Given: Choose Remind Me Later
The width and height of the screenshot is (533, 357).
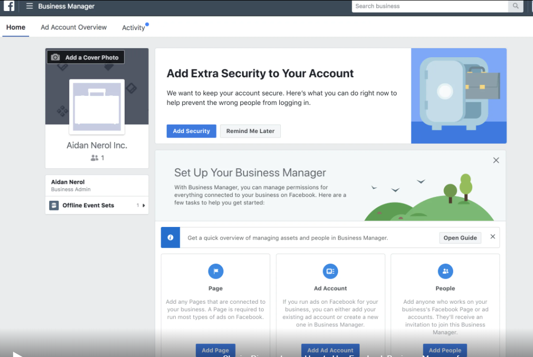Looking at the screenshot, I should click(250, 131).
